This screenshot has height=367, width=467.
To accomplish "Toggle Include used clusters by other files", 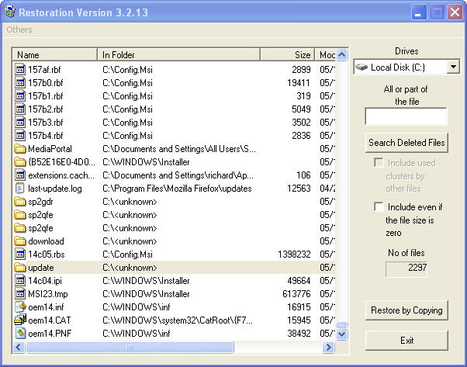I will pyautogui.click(x=379, y=163).
